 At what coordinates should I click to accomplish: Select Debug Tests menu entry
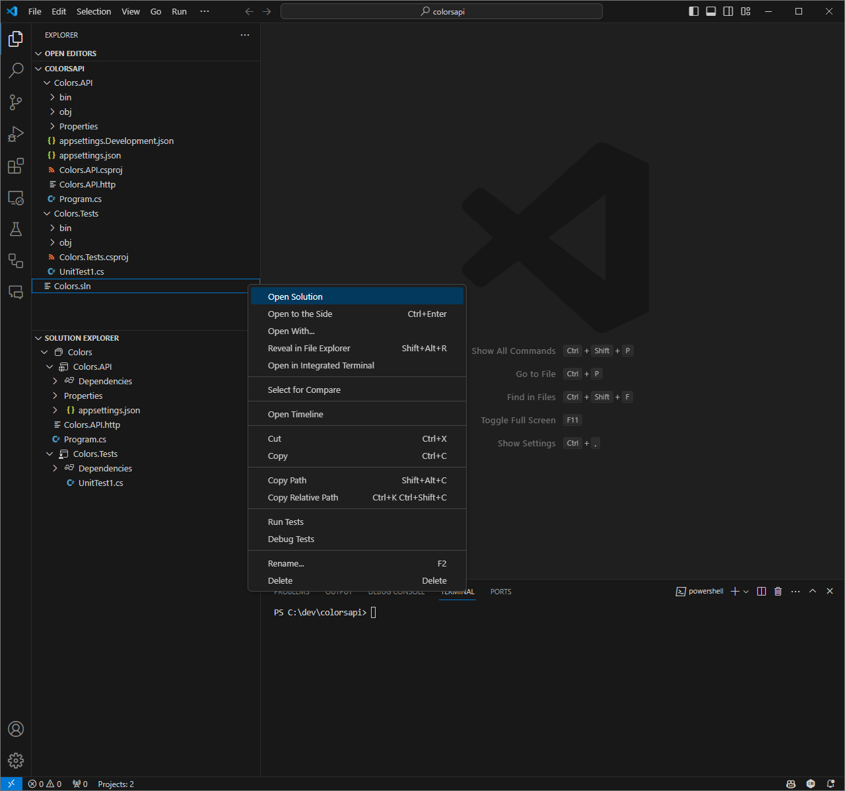click(x=357, y=539)
